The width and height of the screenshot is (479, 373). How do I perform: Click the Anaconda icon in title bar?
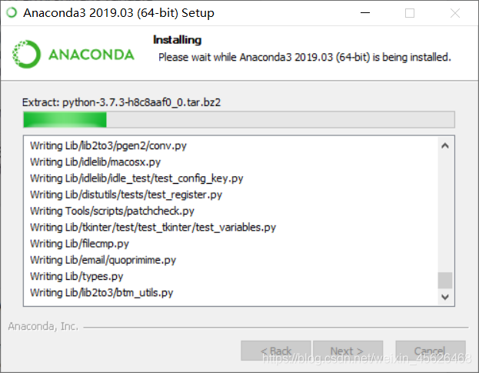pos(12,13)
